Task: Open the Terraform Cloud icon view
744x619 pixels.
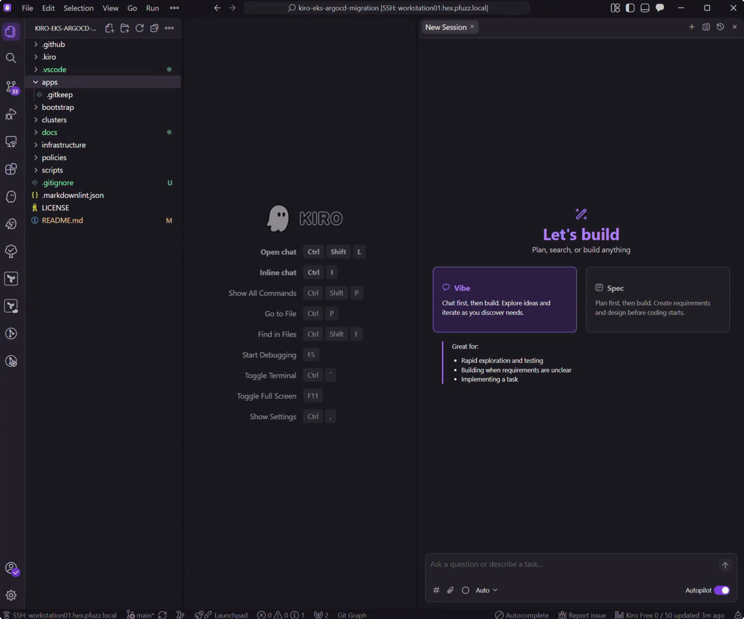Action: pyautogui.click(x=11, y=306)
